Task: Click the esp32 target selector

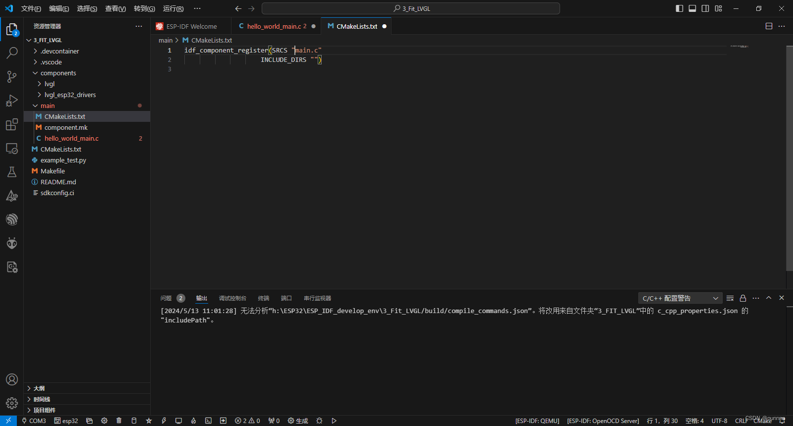Action: (66, 421)
